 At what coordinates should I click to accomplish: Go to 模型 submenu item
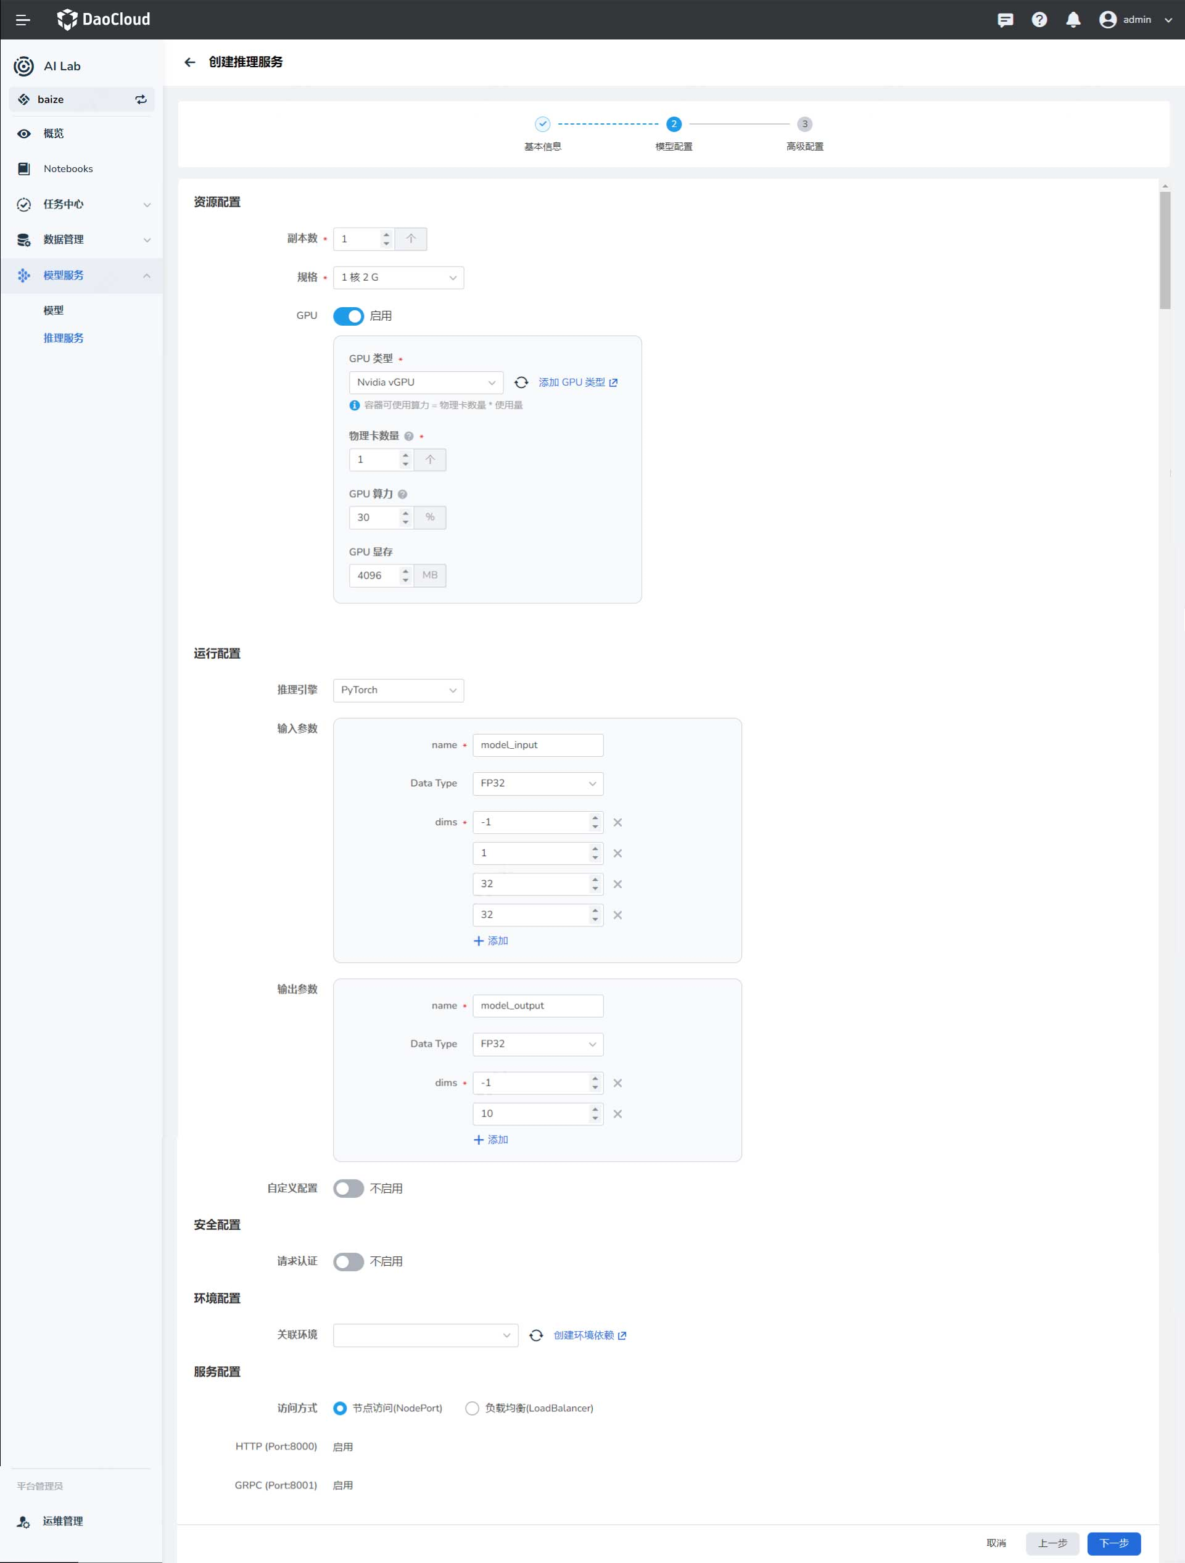(54, 310)
